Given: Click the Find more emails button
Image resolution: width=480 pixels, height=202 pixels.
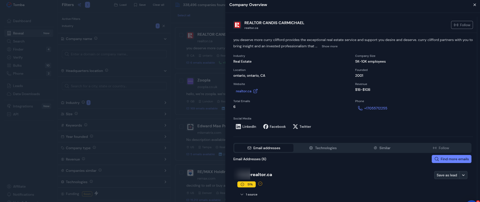Looking at the screenshot, I should click(x=451, y=159).
